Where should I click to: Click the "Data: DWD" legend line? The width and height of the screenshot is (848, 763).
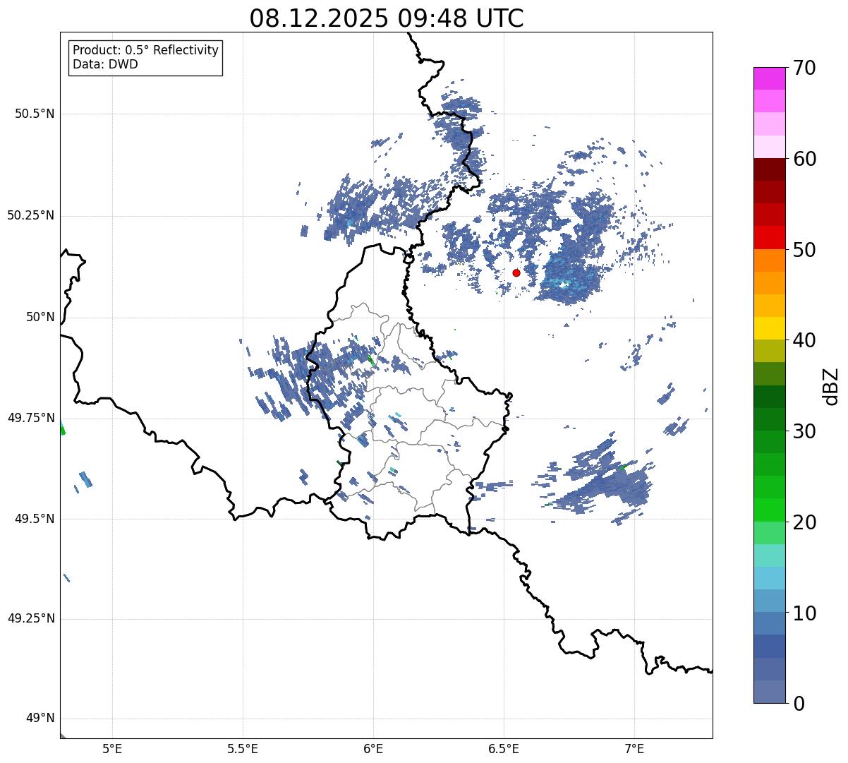105,64
